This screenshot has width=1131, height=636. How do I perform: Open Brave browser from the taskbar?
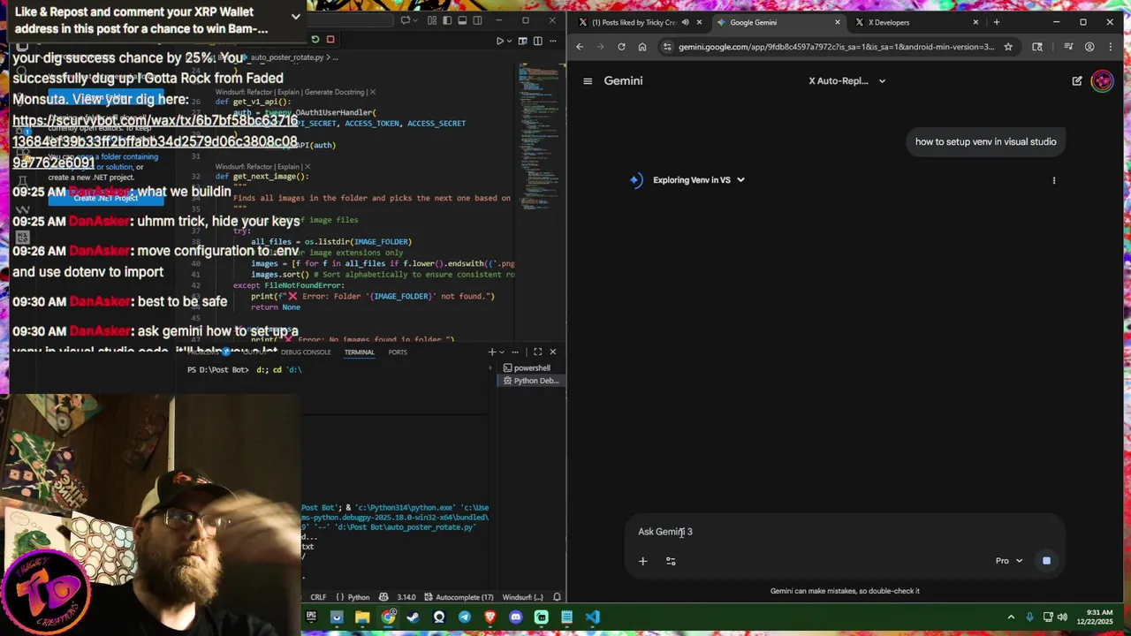point(490,617)
